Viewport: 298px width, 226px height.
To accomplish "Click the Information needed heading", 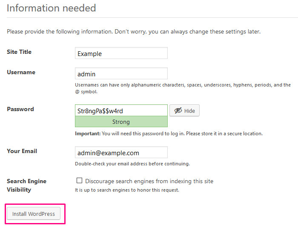I will pyautogui.click(x=52, y=8).
